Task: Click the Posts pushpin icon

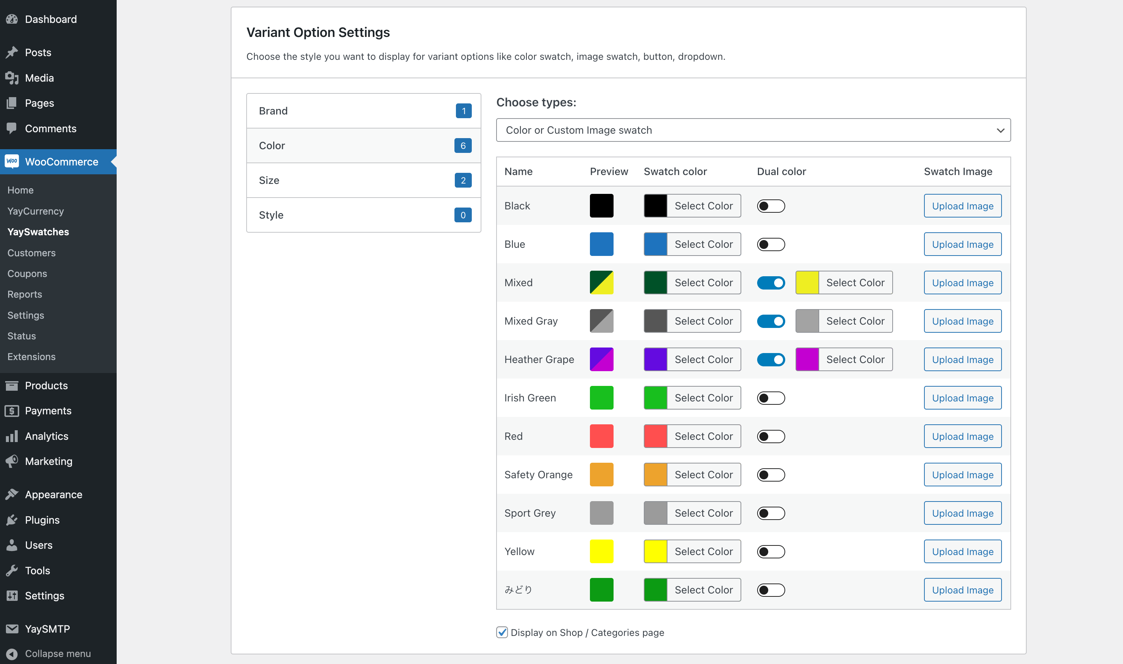Action: (12, 52)
